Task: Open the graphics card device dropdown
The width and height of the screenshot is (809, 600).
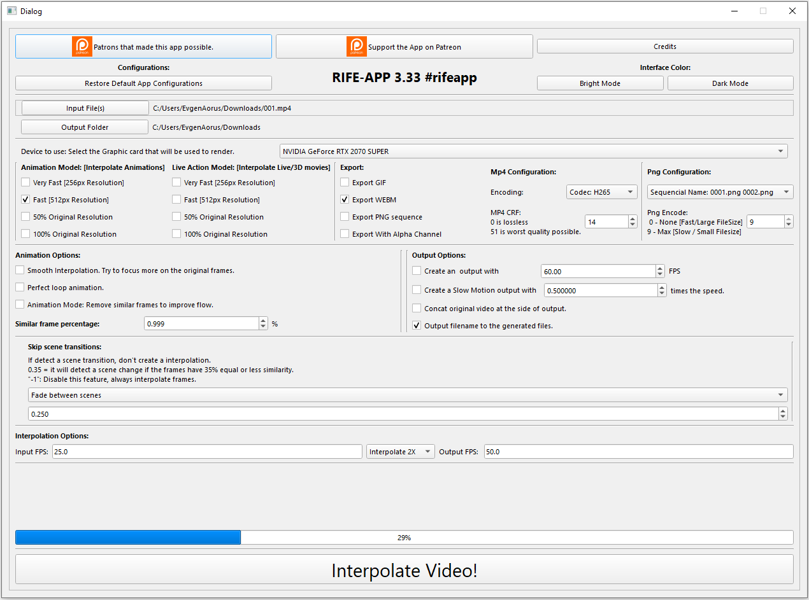Action: coord(533,151)
